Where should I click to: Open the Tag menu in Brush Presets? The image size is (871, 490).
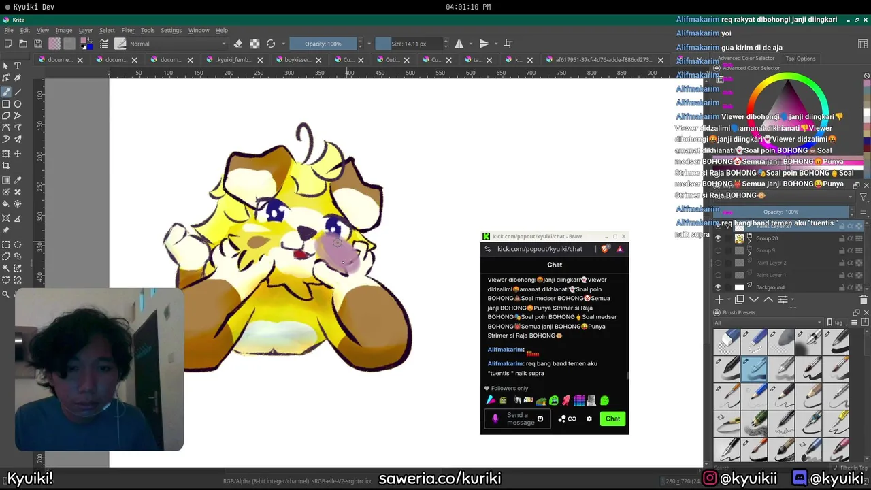pyautogui.click(x=838, y=323)
